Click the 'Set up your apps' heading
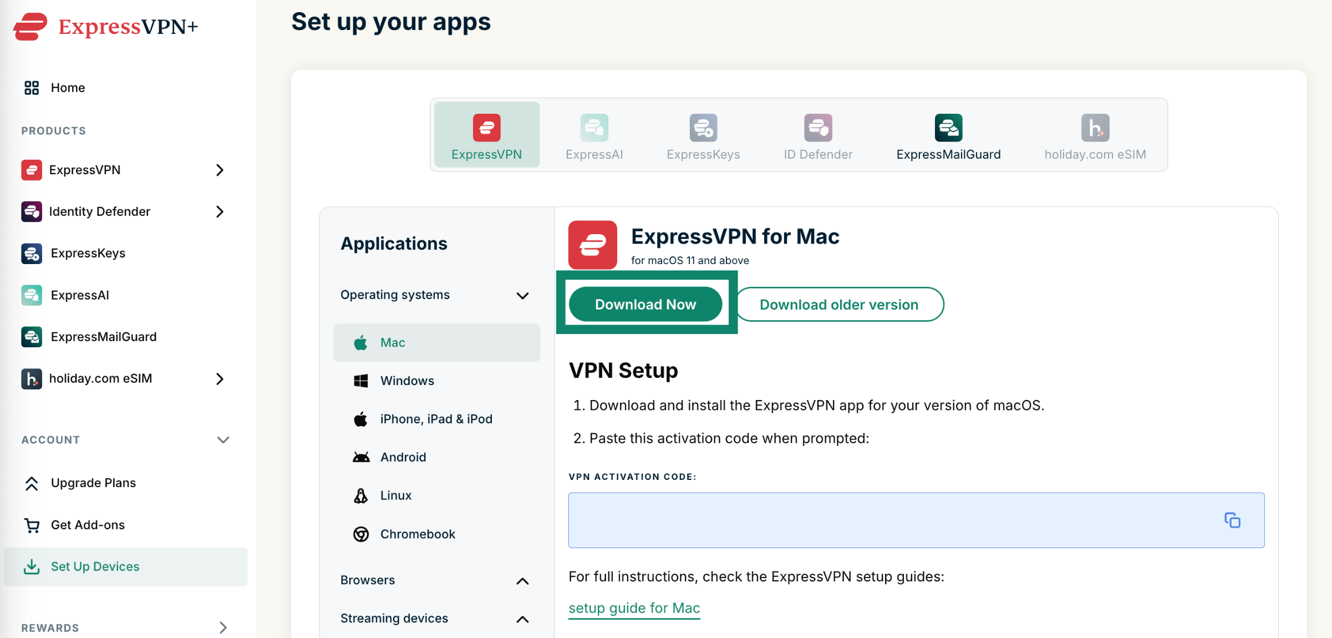The image size is (1332, 638). tap(391, 22)
